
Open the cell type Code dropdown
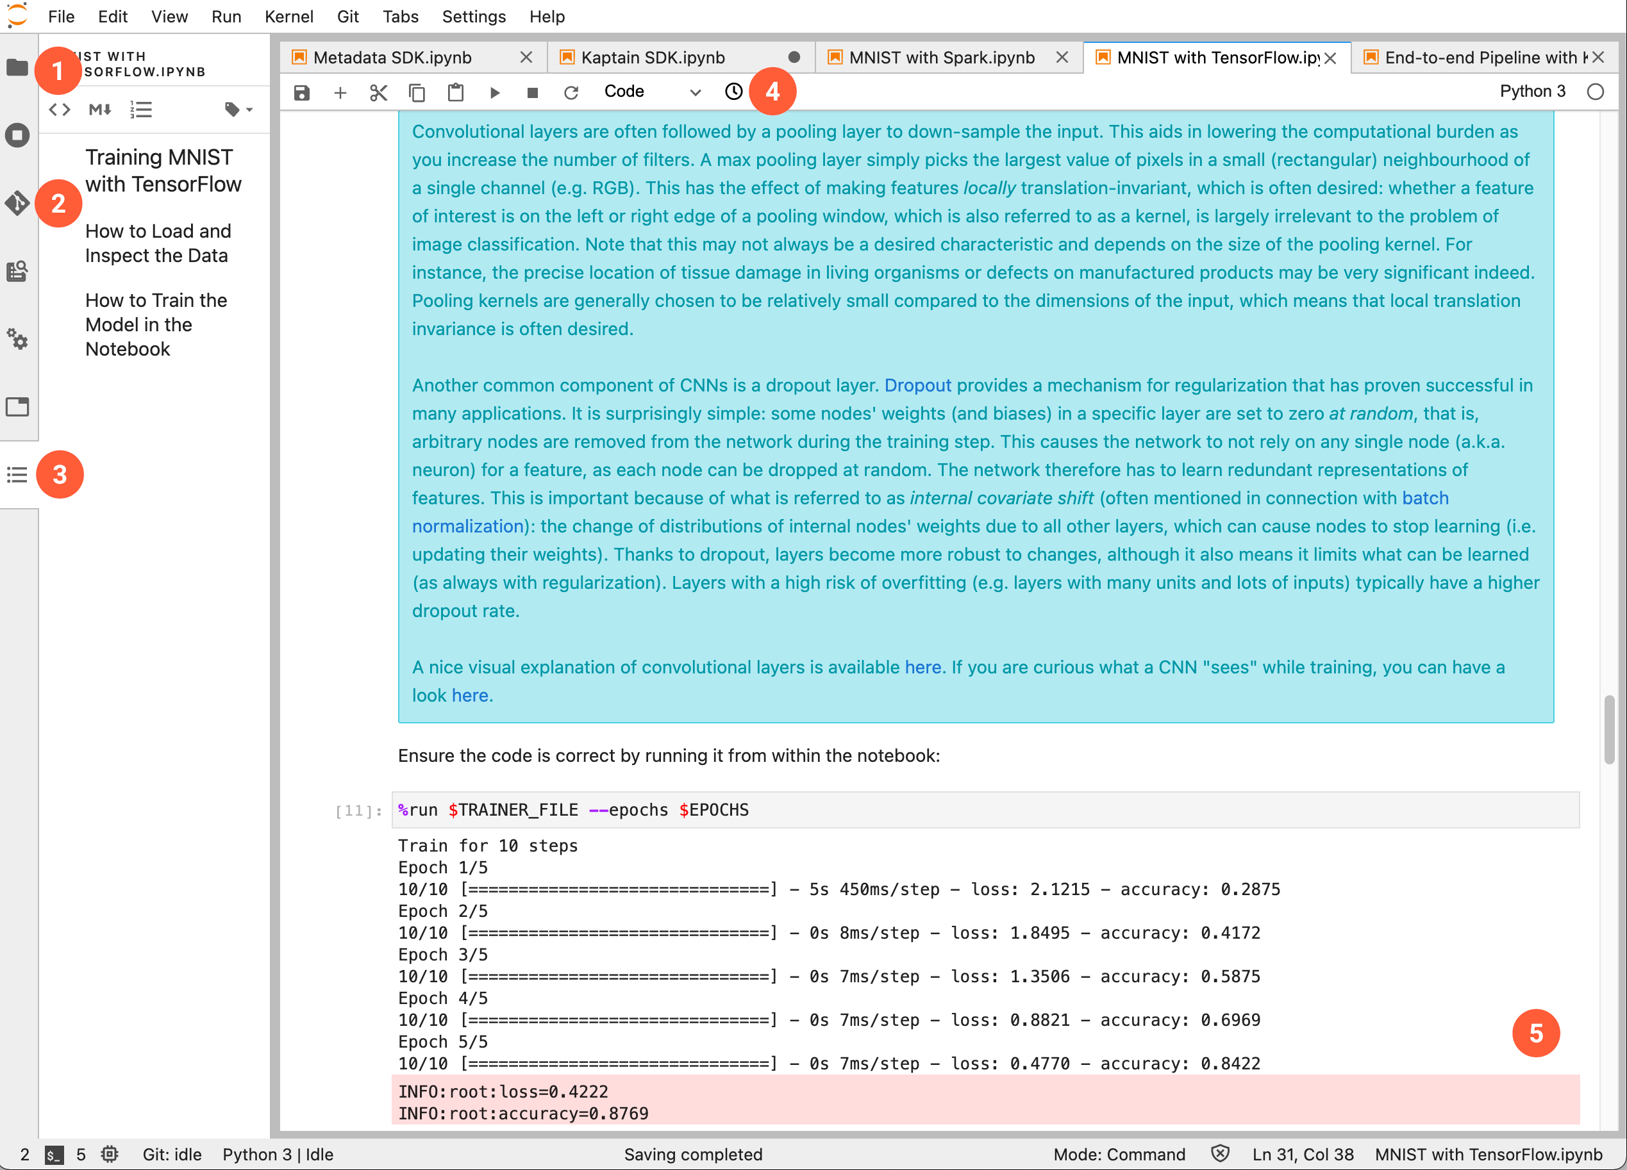(x=652, y=92)
